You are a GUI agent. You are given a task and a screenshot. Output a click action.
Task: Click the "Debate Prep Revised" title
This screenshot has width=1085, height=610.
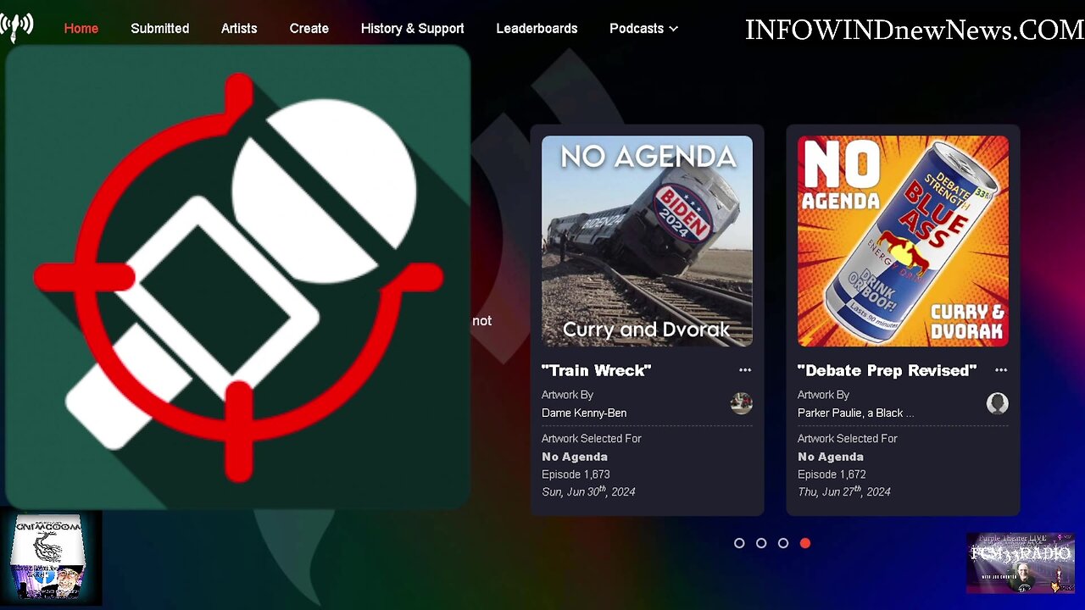887,370
